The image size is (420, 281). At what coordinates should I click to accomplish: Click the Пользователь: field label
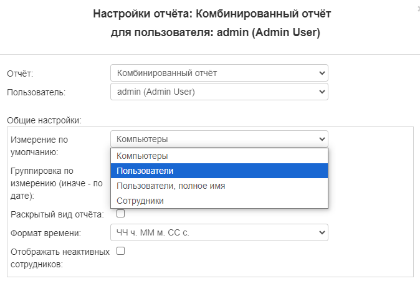(x=36, y=93)
